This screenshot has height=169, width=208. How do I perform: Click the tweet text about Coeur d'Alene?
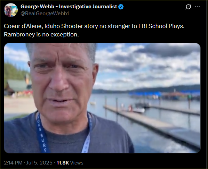(x=94, y=30)
